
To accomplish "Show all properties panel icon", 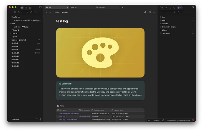I will pyautogui.click(x=178, y=8).
